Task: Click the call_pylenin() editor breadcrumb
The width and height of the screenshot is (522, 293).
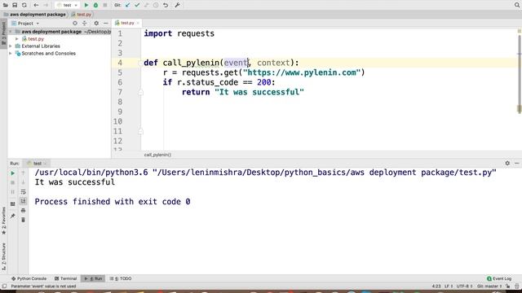Action: pos(157,155)
